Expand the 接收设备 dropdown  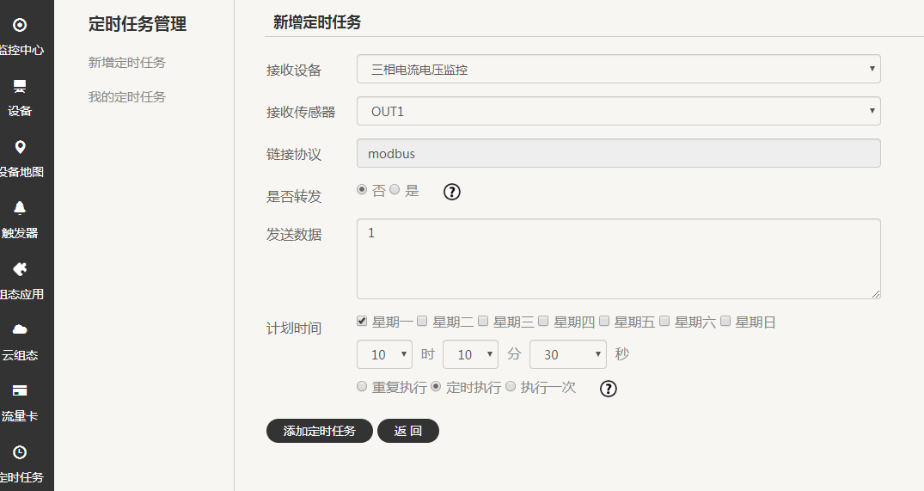coord(618,69)
